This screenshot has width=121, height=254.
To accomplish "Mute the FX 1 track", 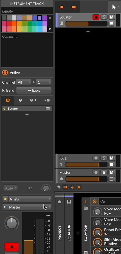I will pyautogui.click(x=111, y=158).
